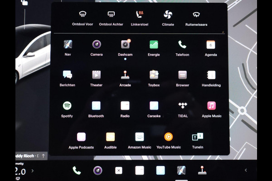Image resolution: width=272 pixels, height=181 pixels.
Task: Click the right chevron beside temperature
Action: pos(32,171)
